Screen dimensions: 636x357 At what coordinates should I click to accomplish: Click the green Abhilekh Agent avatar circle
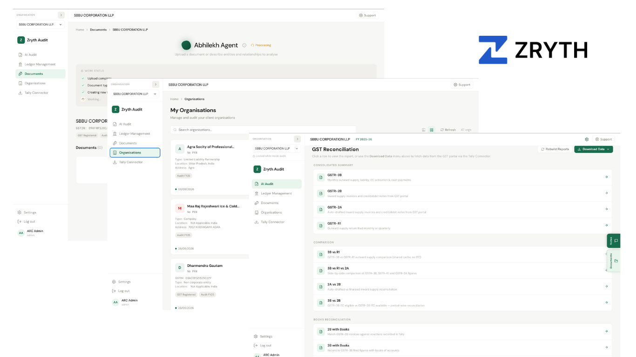(186, 45)
